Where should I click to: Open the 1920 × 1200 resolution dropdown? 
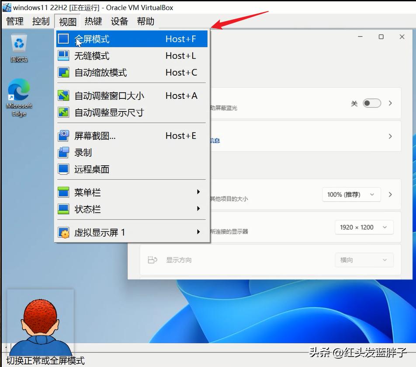tap(364, 227)
